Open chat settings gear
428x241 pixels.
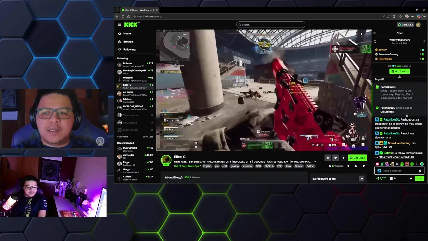coord(411,179)
